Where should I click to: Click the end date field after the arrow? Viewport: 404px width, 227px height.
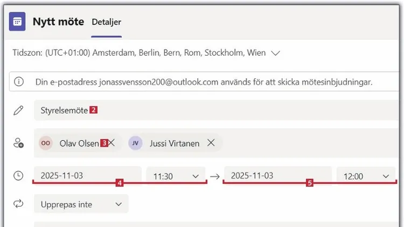pyautogui.click(x=277, y=176)
